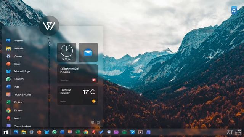Open the taskbar clock showing 14:38 Sonntag
This screenshot has height=137, width=244.
(x=238, y=132)
